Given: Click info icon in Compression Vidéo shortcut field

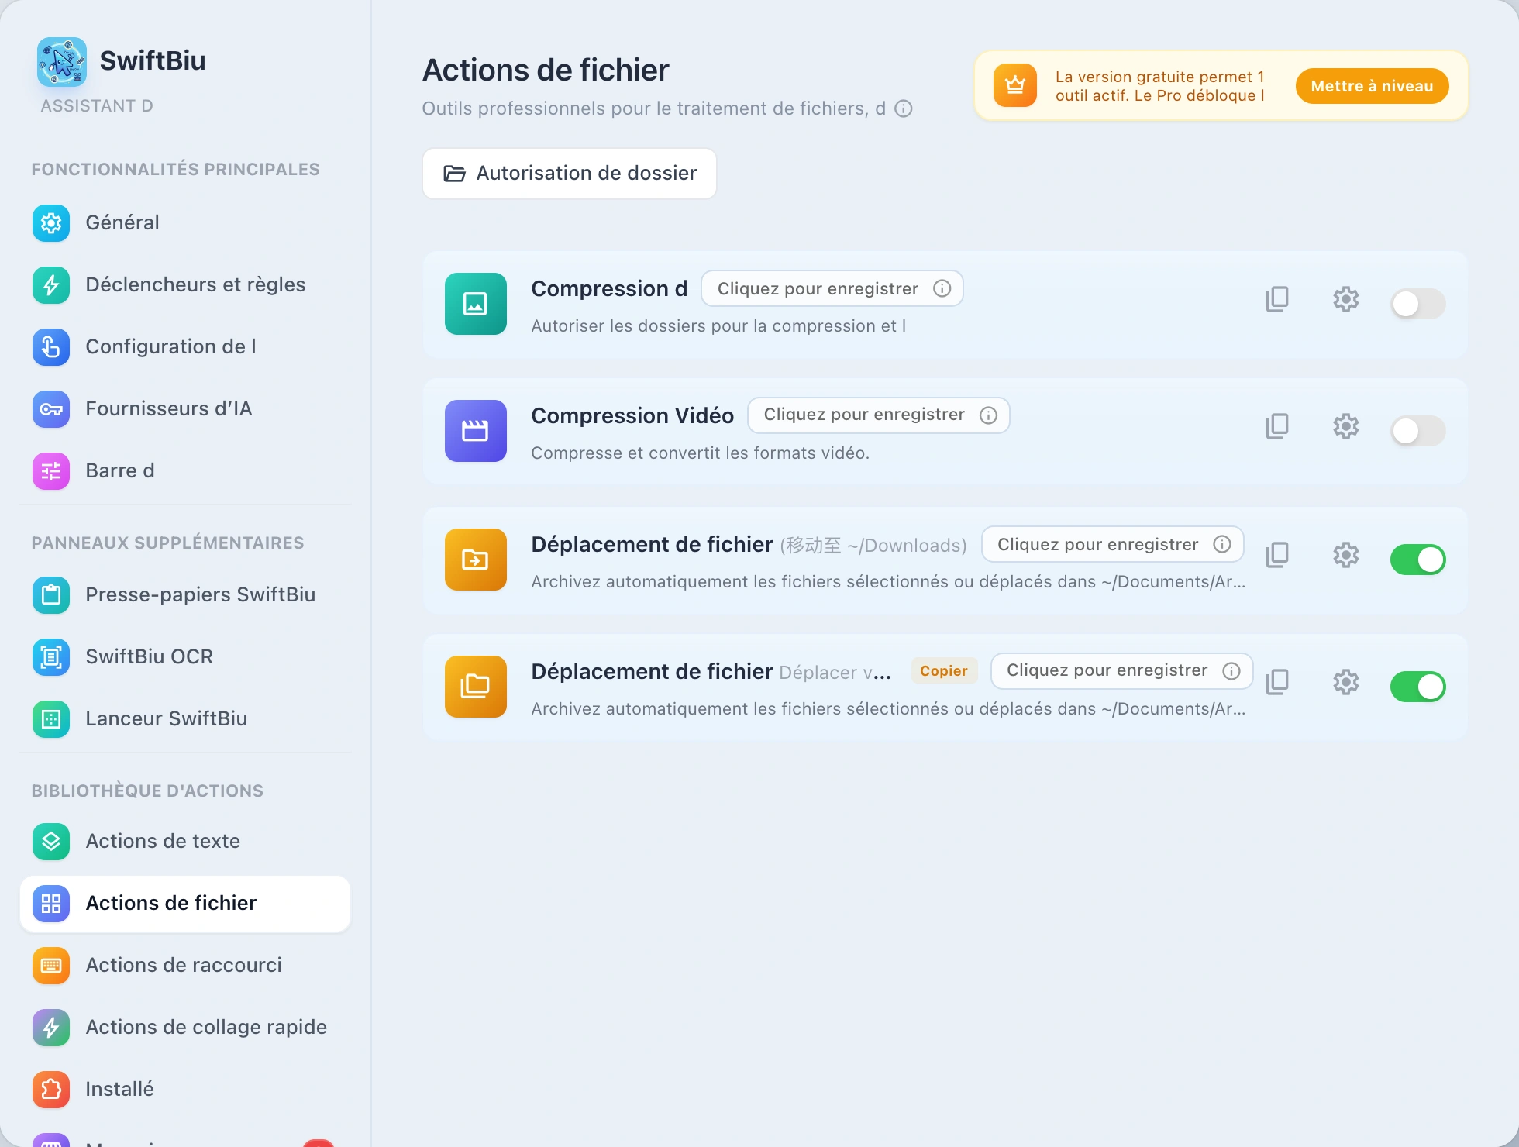Looking at the screenshot, I should (x=989, y=415).
